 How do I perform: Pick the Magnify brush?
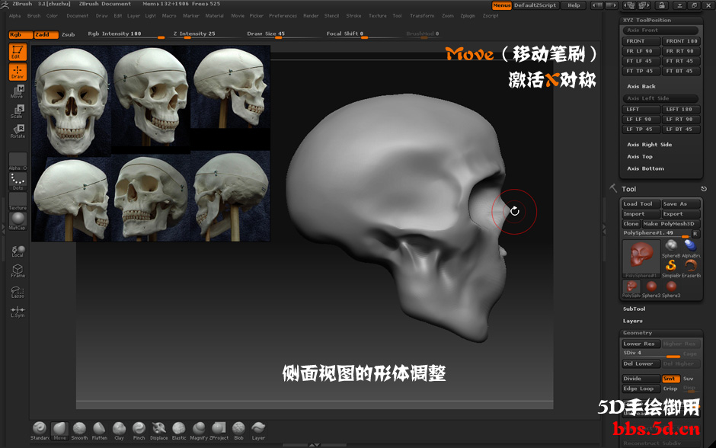[199, 430]
